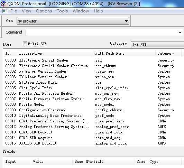Open the File menu
Viewport: 184px width, 168px height.
[13, 11]
